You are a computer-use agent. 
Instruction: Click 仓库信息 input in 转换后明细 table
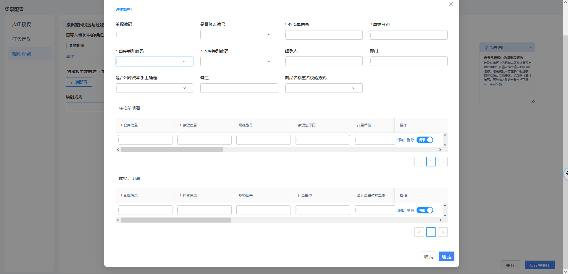point(145,210)
